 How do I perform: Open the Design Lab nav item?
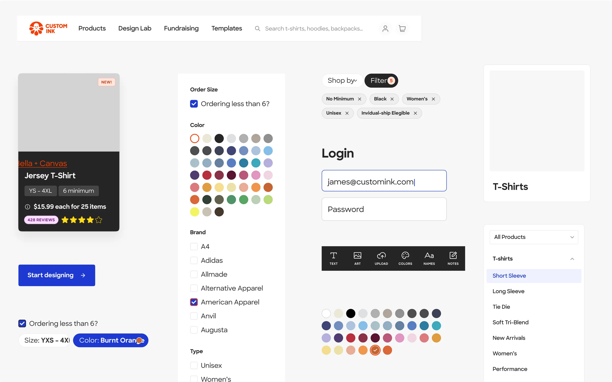coord(135,28)
